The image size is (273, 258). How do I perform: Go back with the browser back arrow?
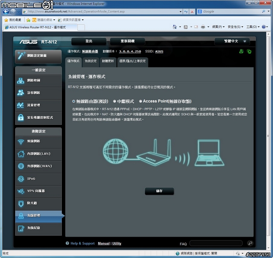click(x=6, y=12)
